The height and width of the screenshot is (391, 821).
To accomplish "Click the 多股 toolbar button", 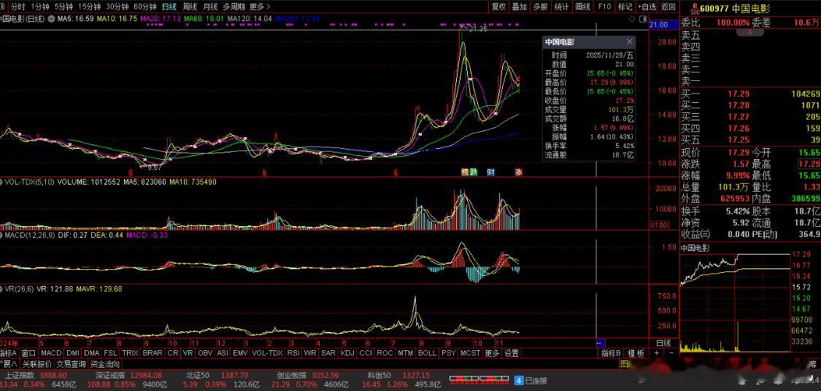I will pyautogui.click(x=540, y=7).
